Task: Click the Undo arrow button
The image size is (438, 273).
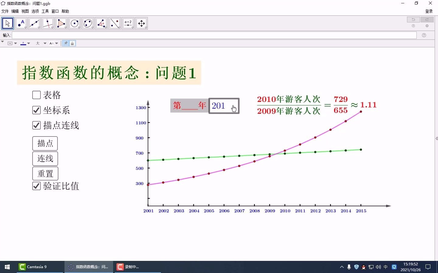Action: 413,19
